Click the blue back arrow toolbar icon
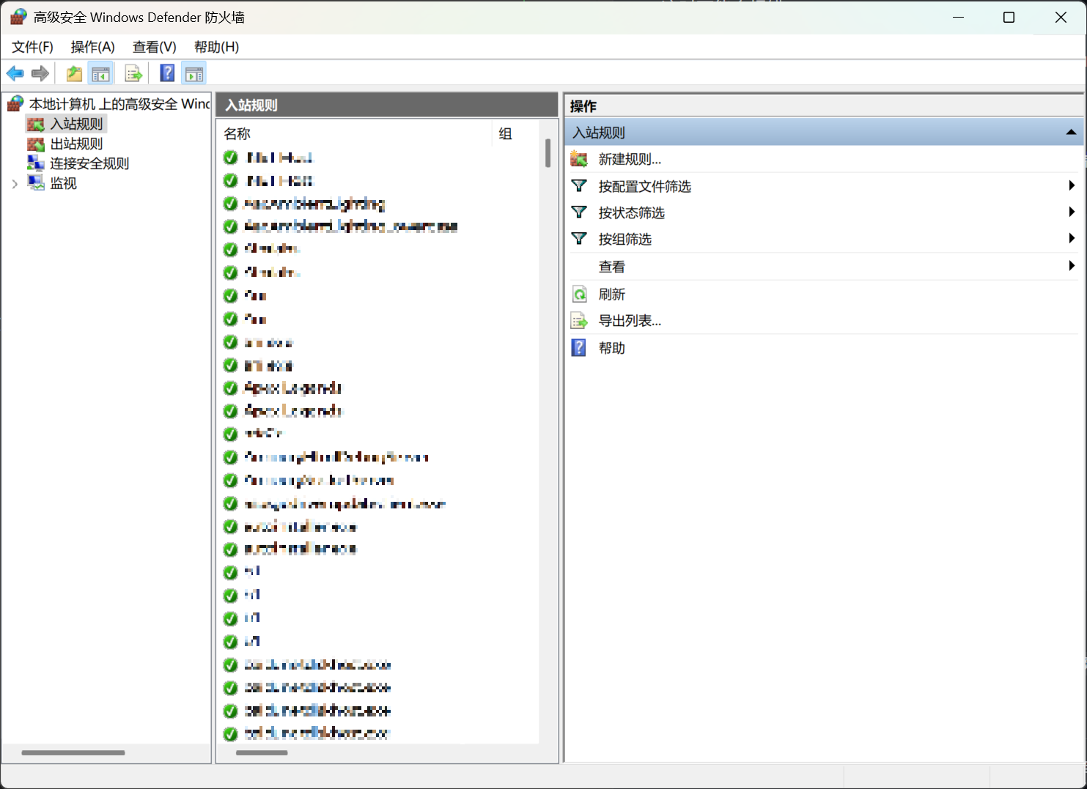 (15, 73)
